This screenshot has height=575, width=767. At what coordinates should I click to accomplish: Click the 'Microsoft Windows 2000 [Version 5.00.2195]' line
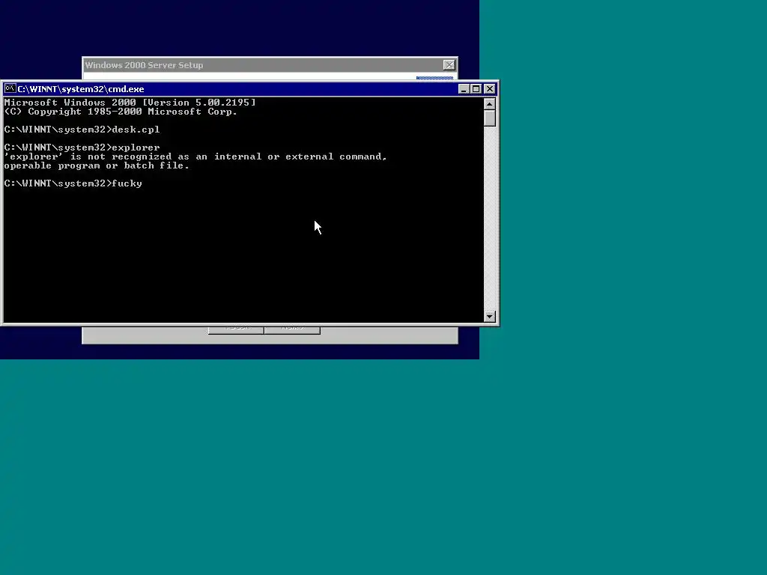pyautogui.click(x=130, y=103)
